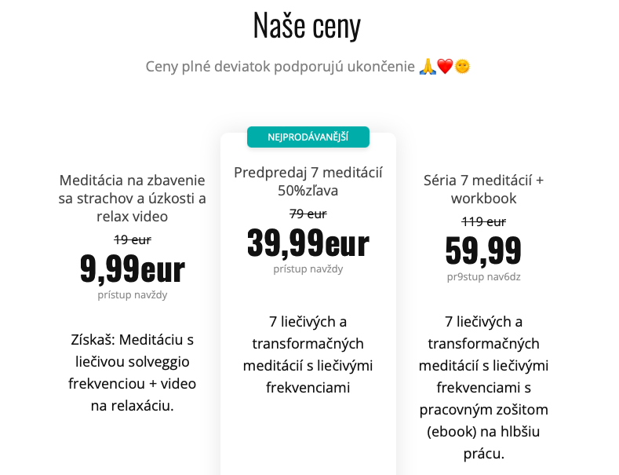619x475 pixels.
Task: Click the crossed-out 19 eur price
Action: coord(133,239)
